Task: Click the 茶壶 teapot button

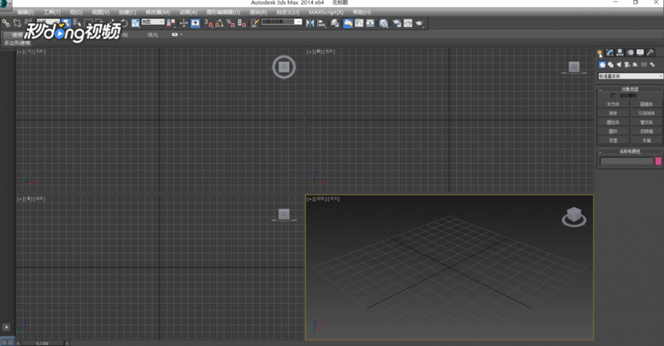Action: [x=613, y=141]
